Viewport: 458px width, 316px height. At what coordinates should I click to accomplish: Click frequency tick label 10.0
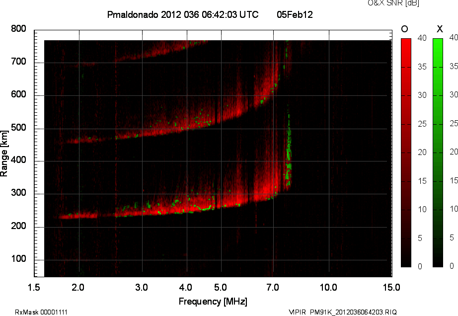[329, 287]
